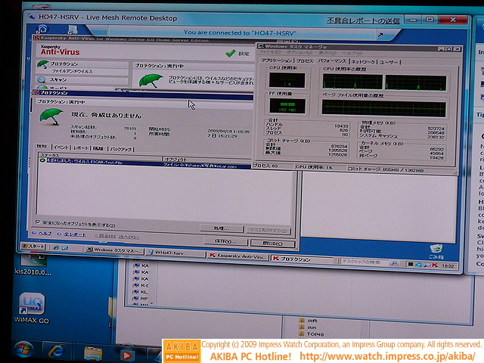This screenshot has width=484, height=363.
Task: Launch Windows Media Player from taskbar
Action: click(x=127, y=352)
